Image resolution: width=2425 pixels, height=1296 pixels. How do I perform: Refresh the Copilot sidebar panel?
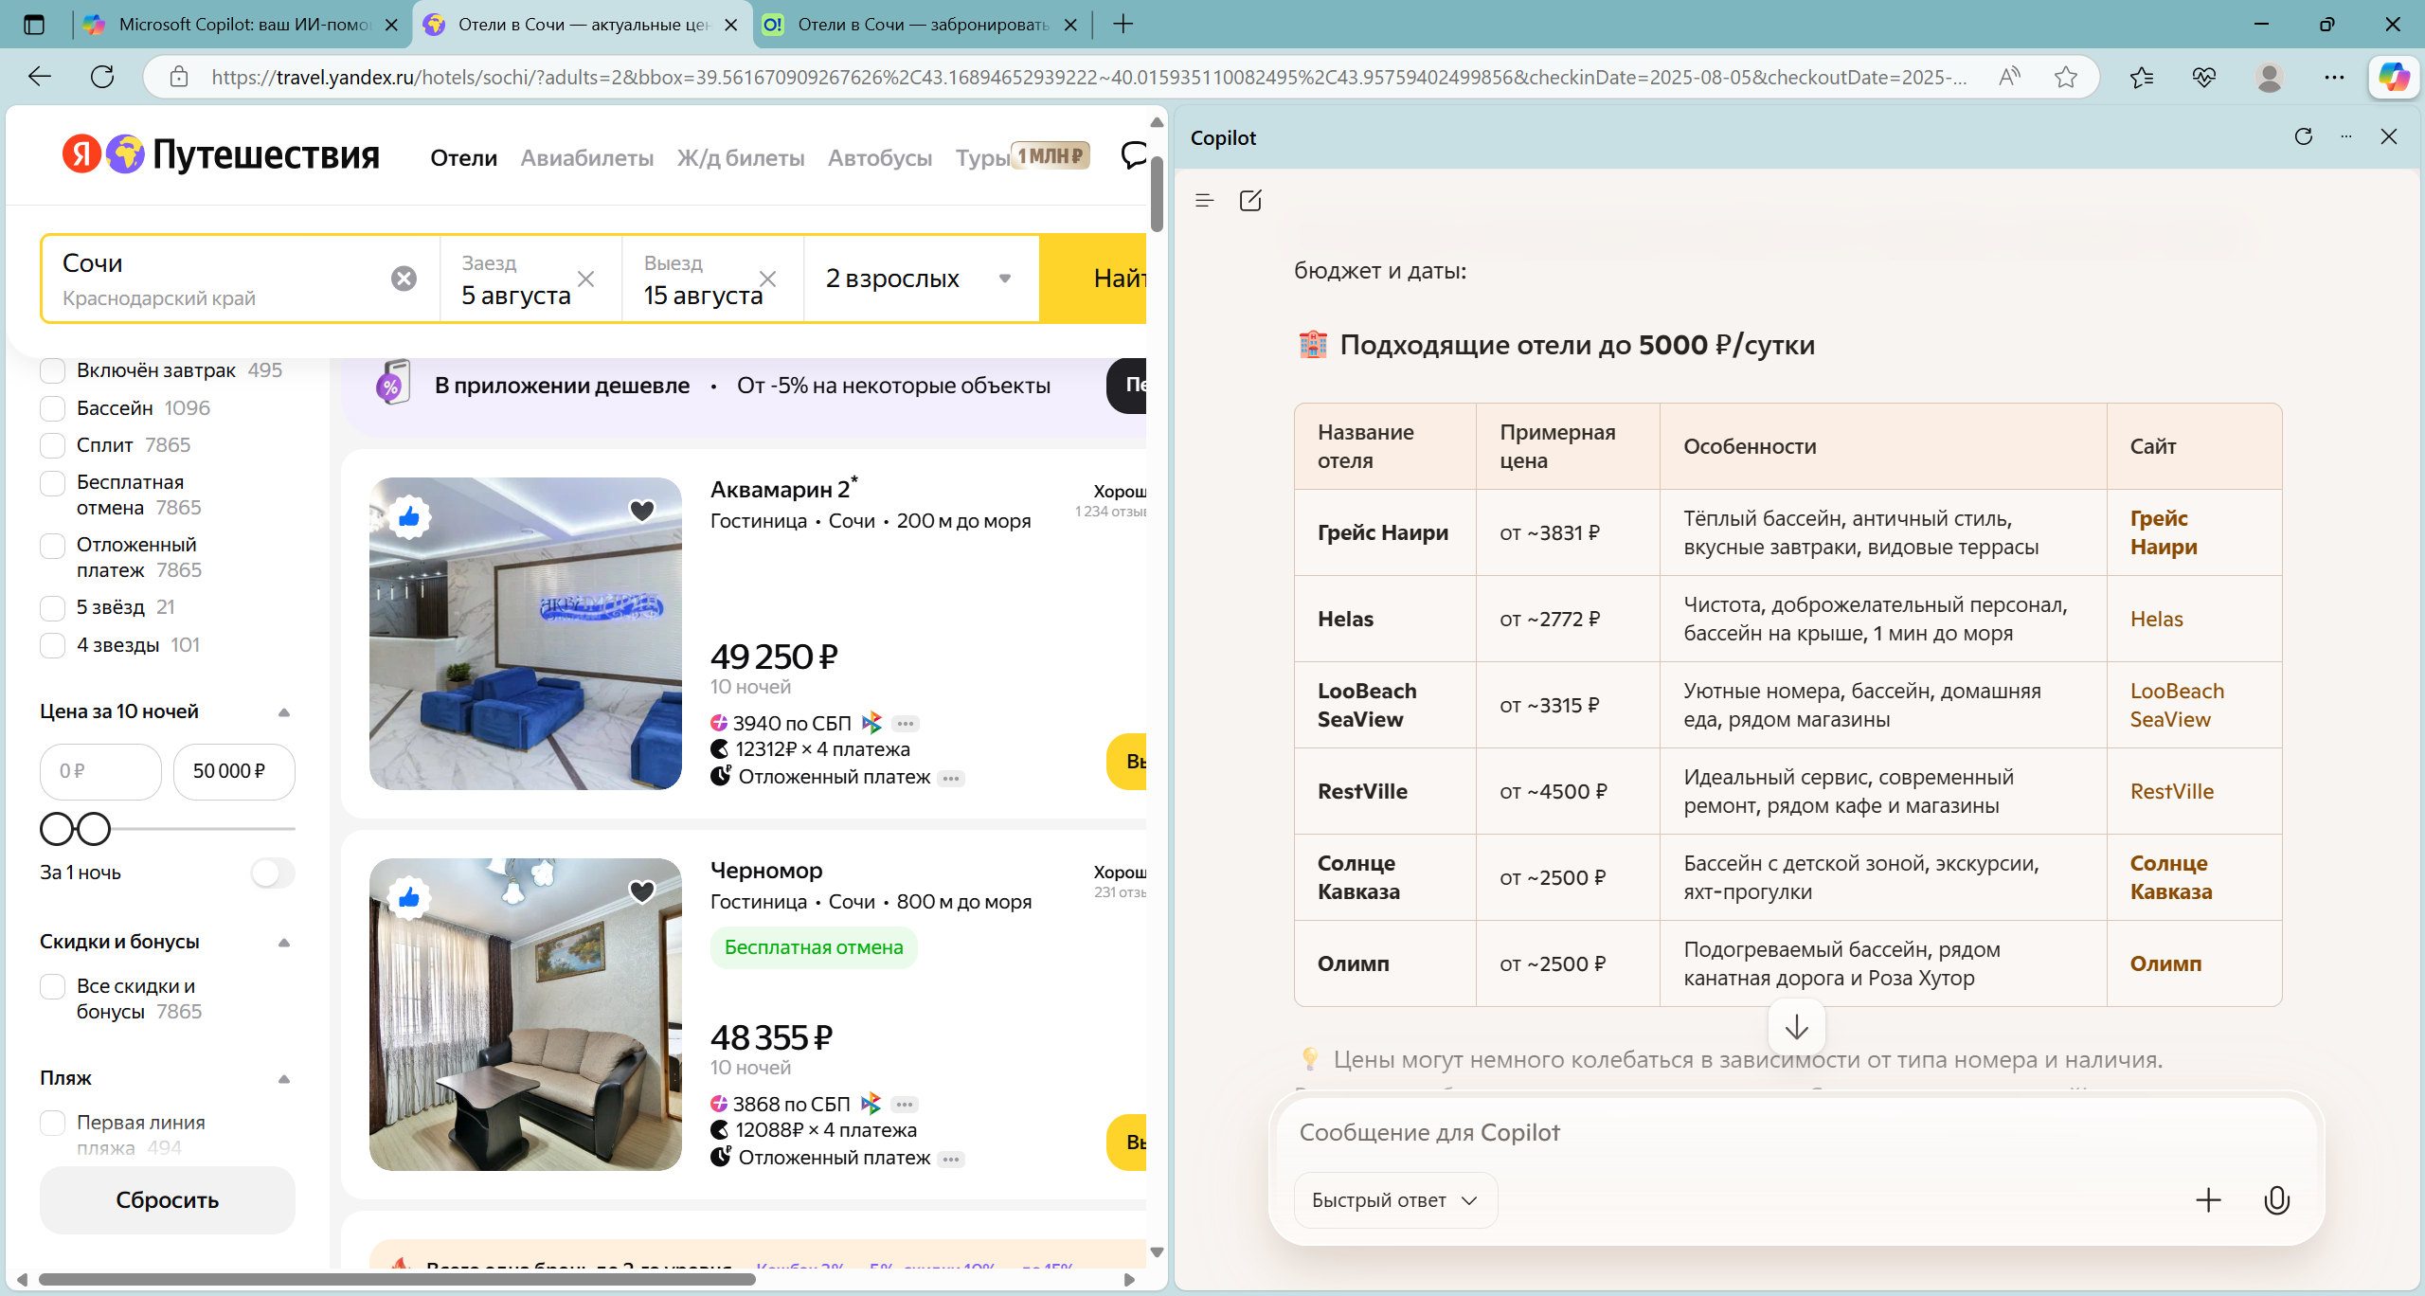[2304, 136]
